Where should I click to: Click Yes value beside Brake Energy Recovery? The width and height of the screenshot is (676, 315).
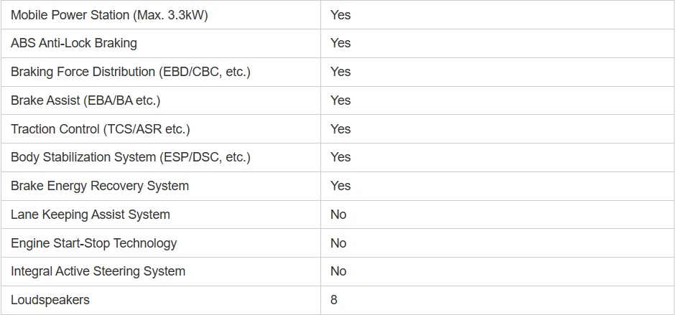tap(341, 186)
